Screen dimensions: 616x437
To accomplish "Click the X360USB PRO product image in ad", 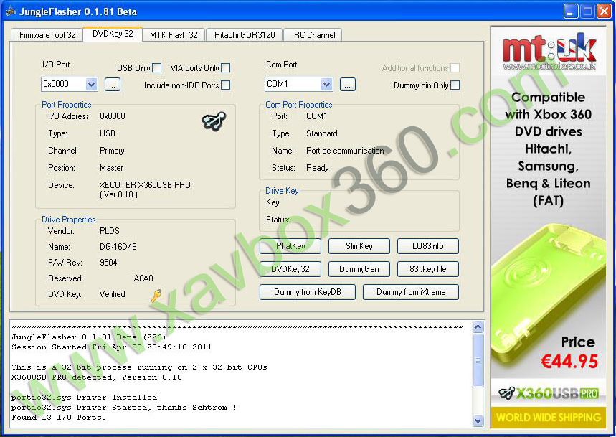I will 548,296.
